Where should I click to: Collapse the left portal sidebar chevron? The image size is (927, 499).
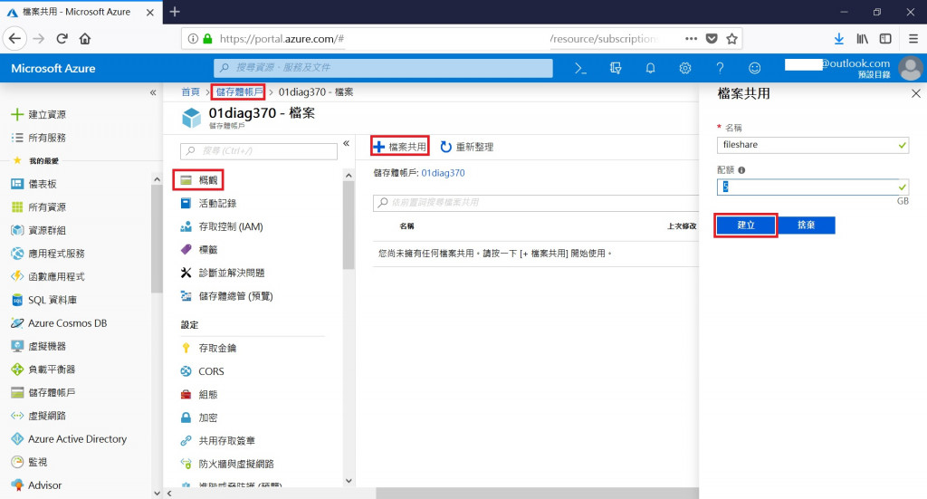tap(153, 92)
